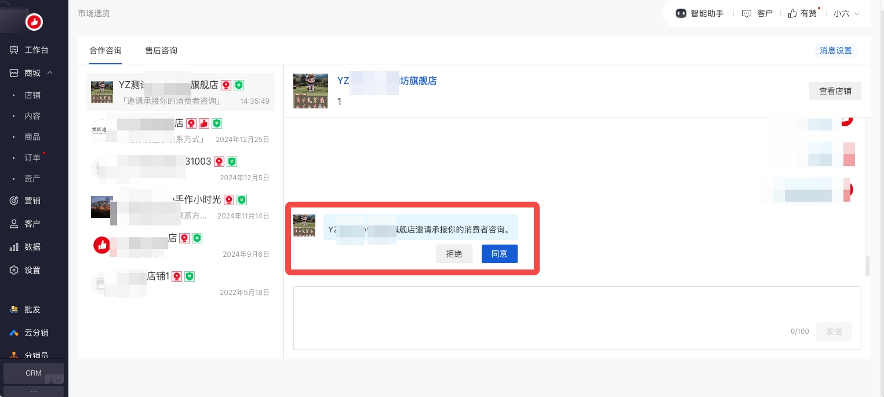
Task: Click the message input text area
Action: click(x=577, y=318)
